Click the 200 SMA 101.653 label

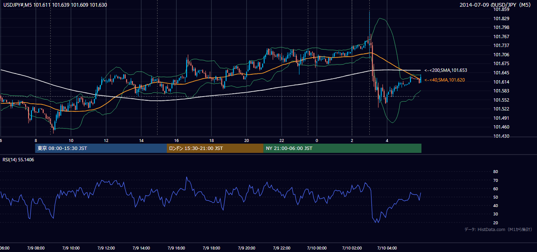tap(446, 70)
